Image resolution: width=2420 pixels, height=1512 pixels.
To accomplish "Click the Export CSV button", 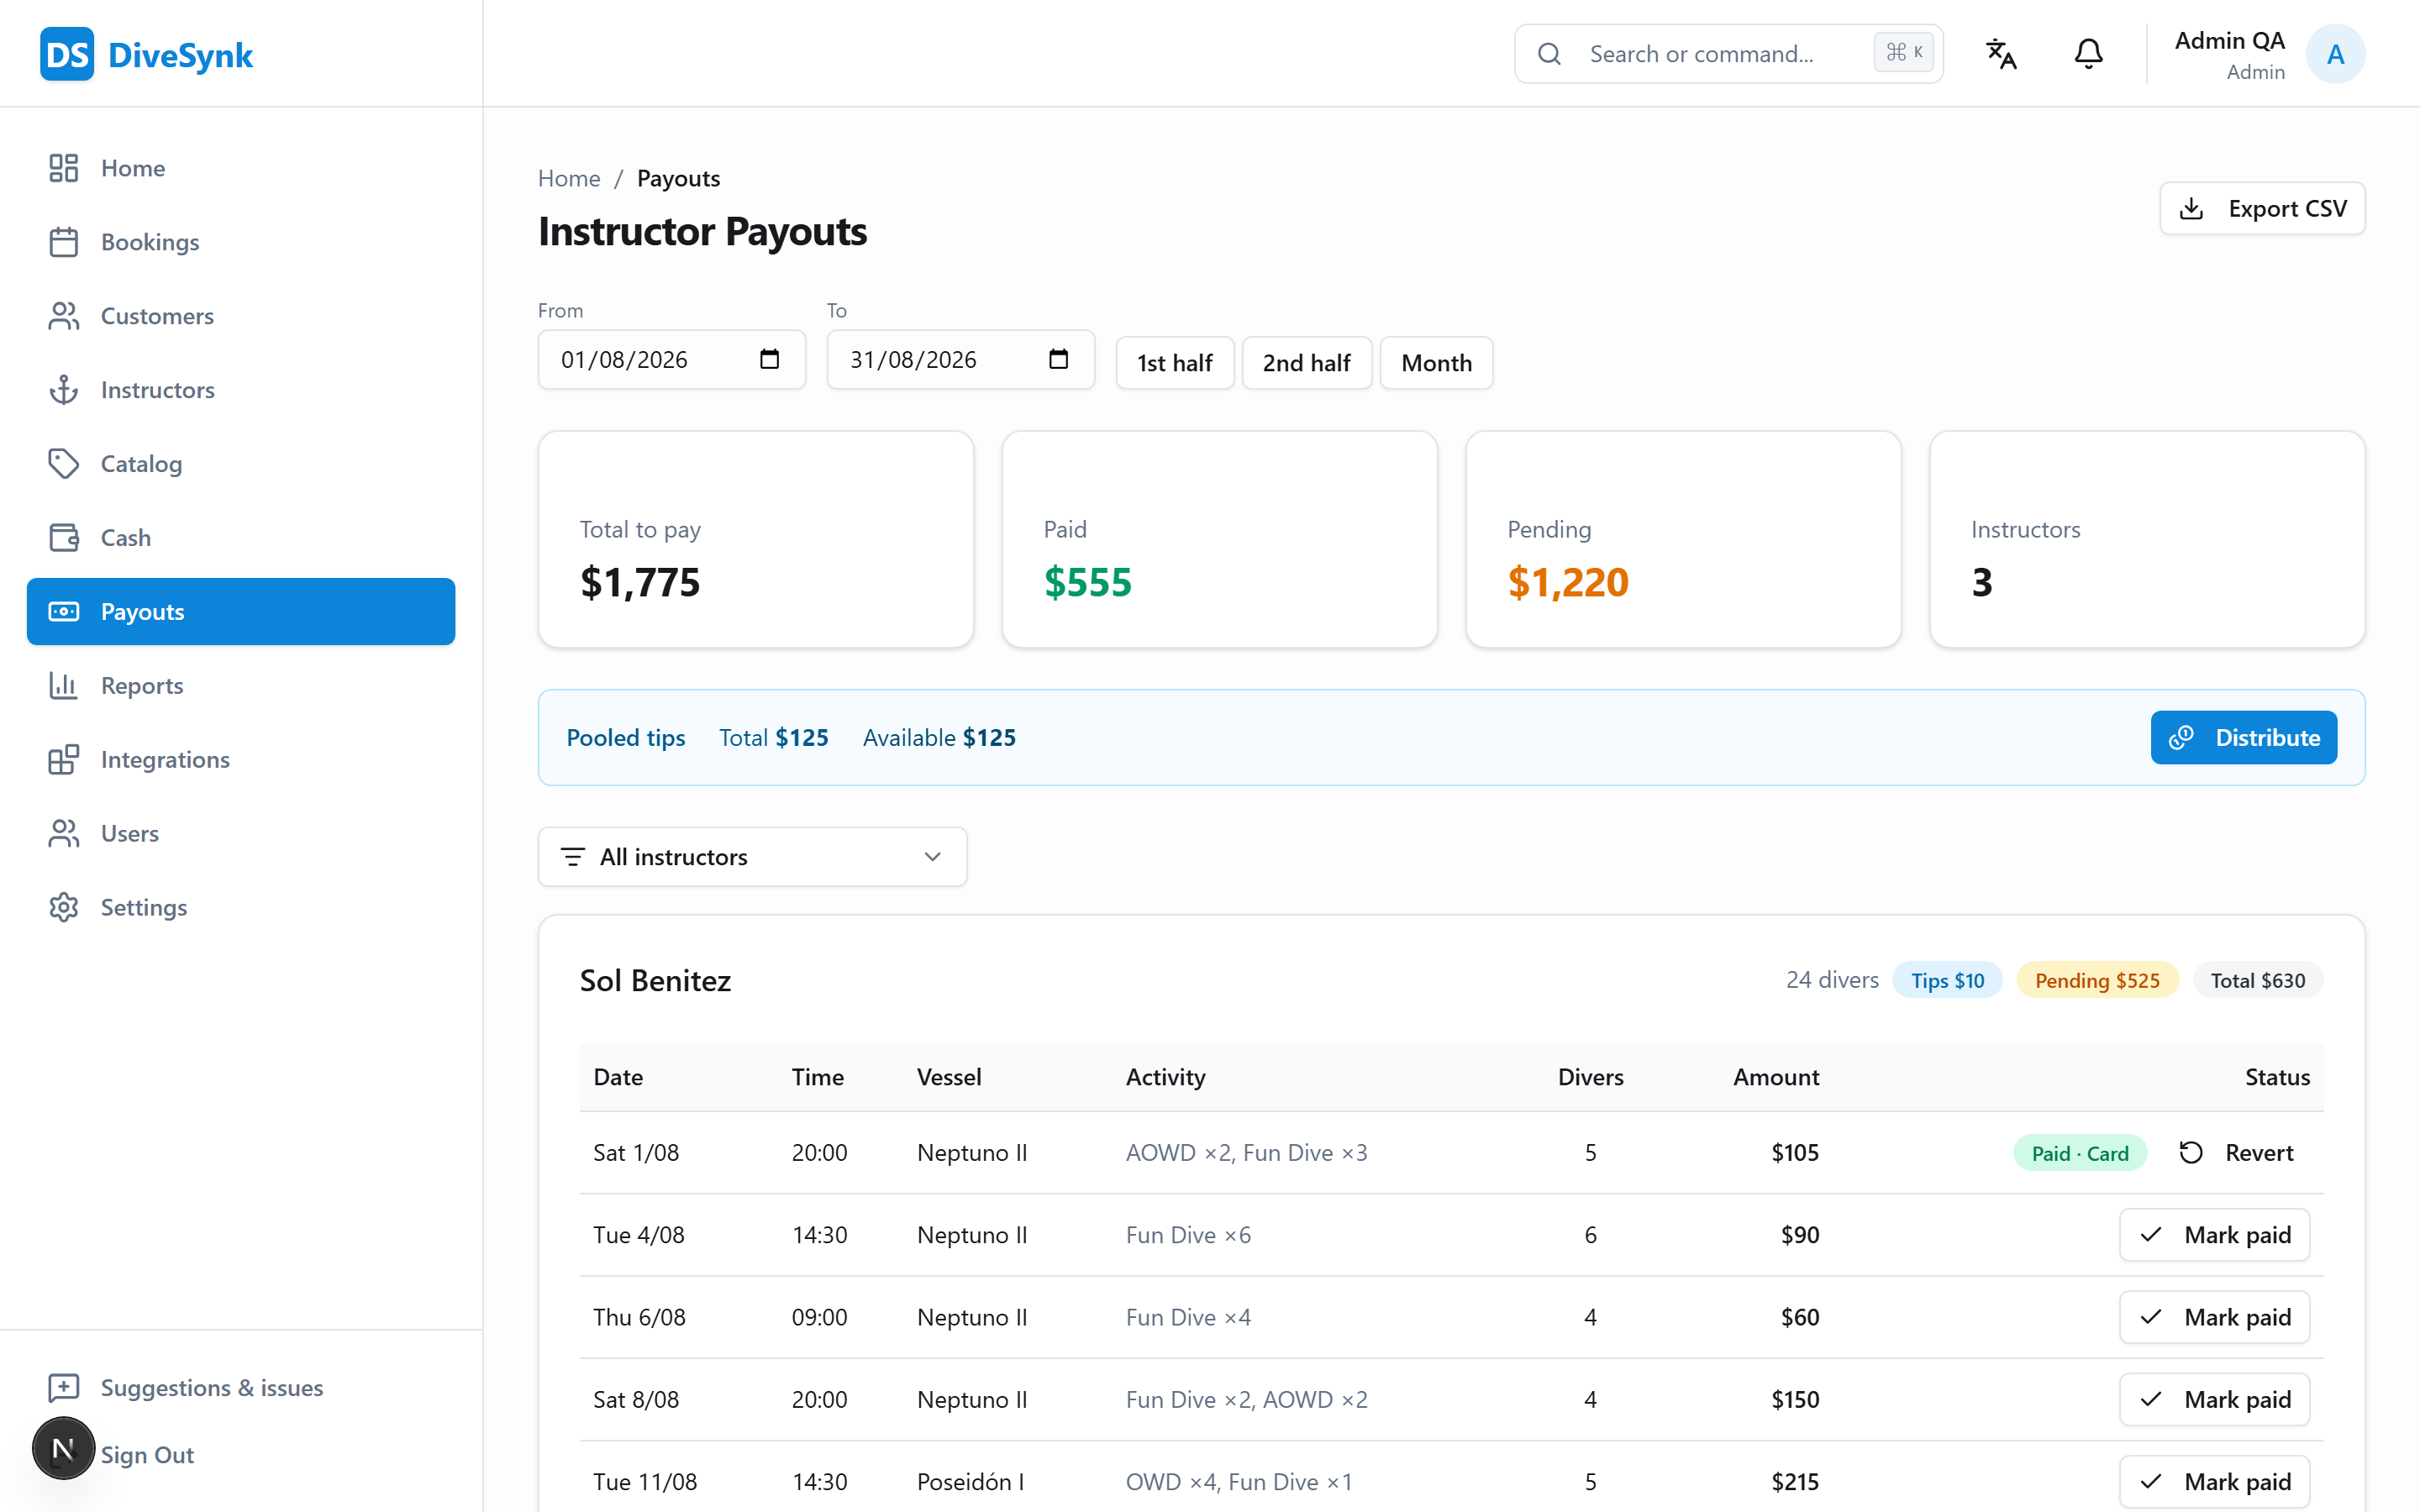I will tap(2262, 208).
